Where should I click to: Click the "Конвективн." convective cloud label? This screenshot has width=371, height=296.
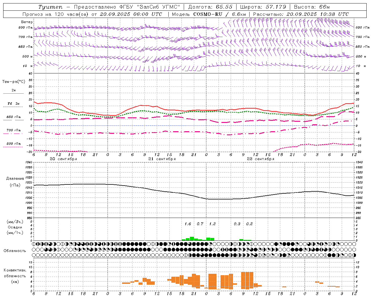[15, 270]
